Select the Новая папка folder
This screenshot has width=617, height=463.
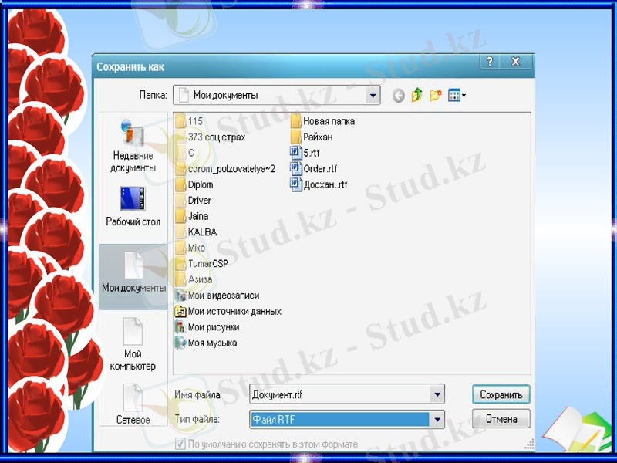click(x=328, y=121)
